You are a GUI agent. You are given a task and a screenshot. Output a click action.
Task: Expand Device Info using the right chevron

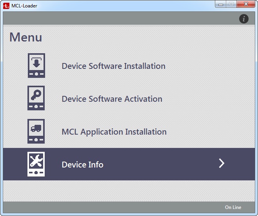(x=222, y=164)
